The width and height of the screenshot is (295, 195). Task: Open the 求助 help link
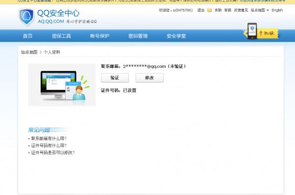coord(218,10)
